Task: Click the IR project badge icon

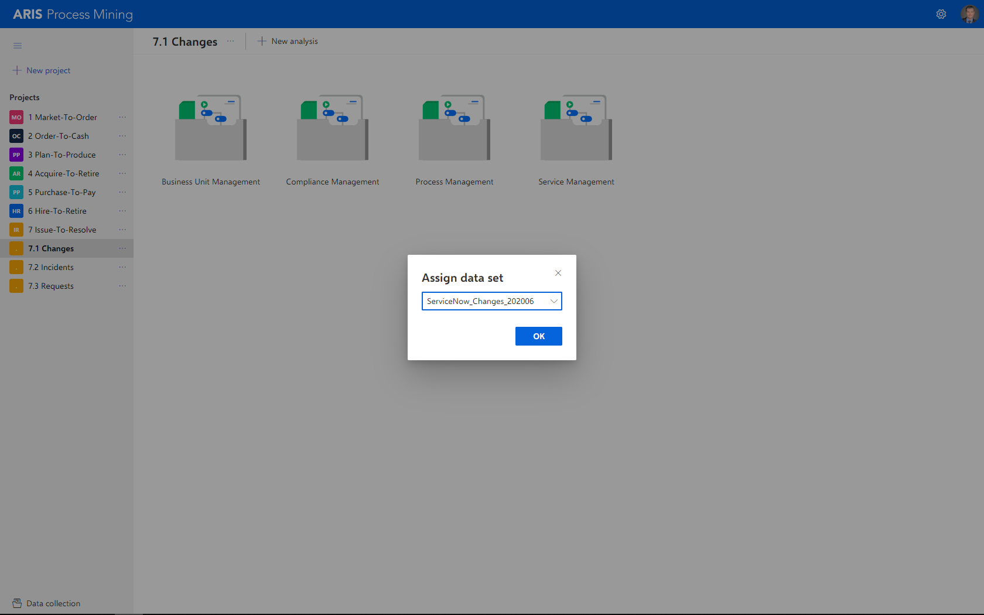Action: click(x=16, y=230)
